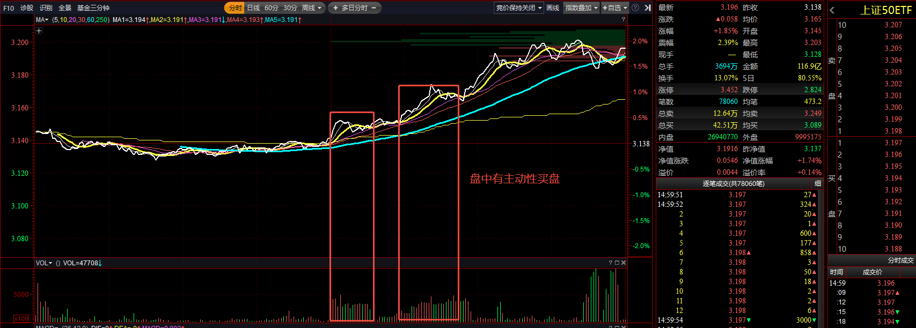Open the 竞价保持关闭 dropdown

pyautogui.click(x=518, y=8)
